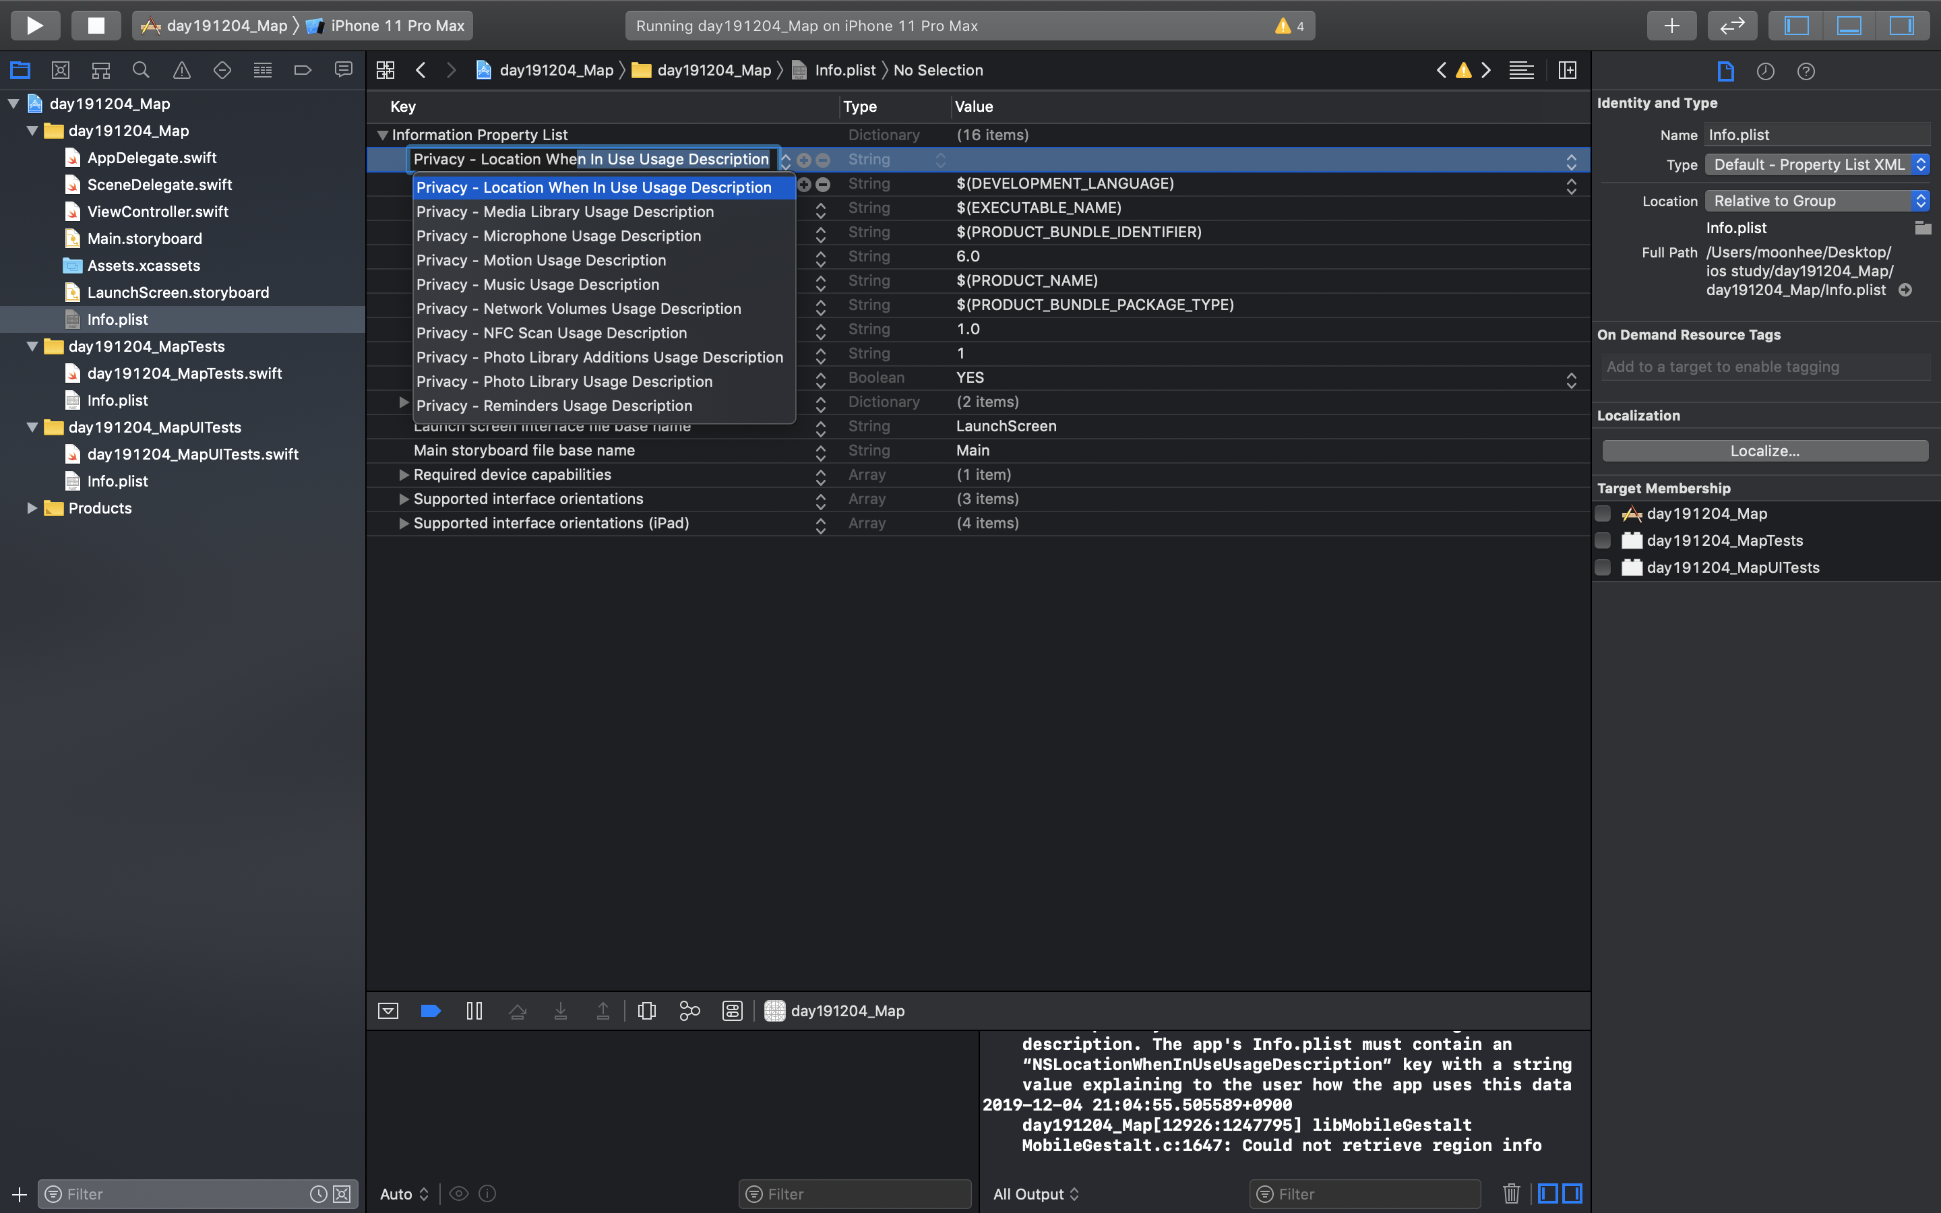Screen dimensions: 1941x1213
Task: Check day191204_MapTests target membership
Action: pyautogui.click(x=1603, y=540)
